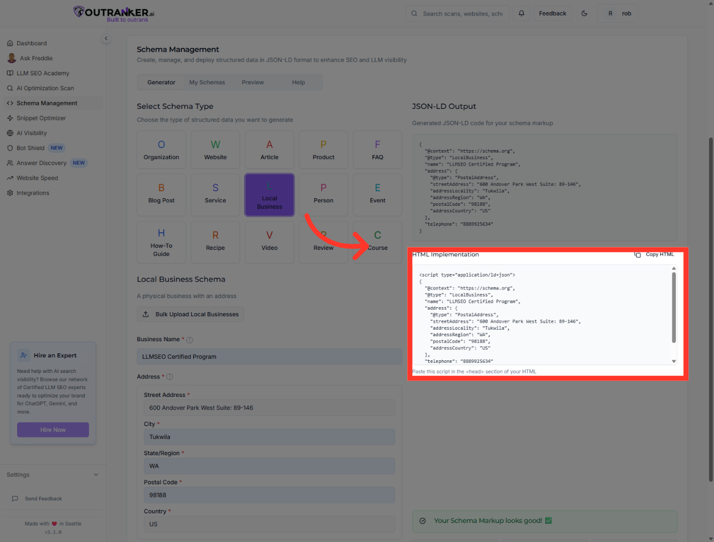
Task: Launch AI Optimization Scan
Action: 46,88
